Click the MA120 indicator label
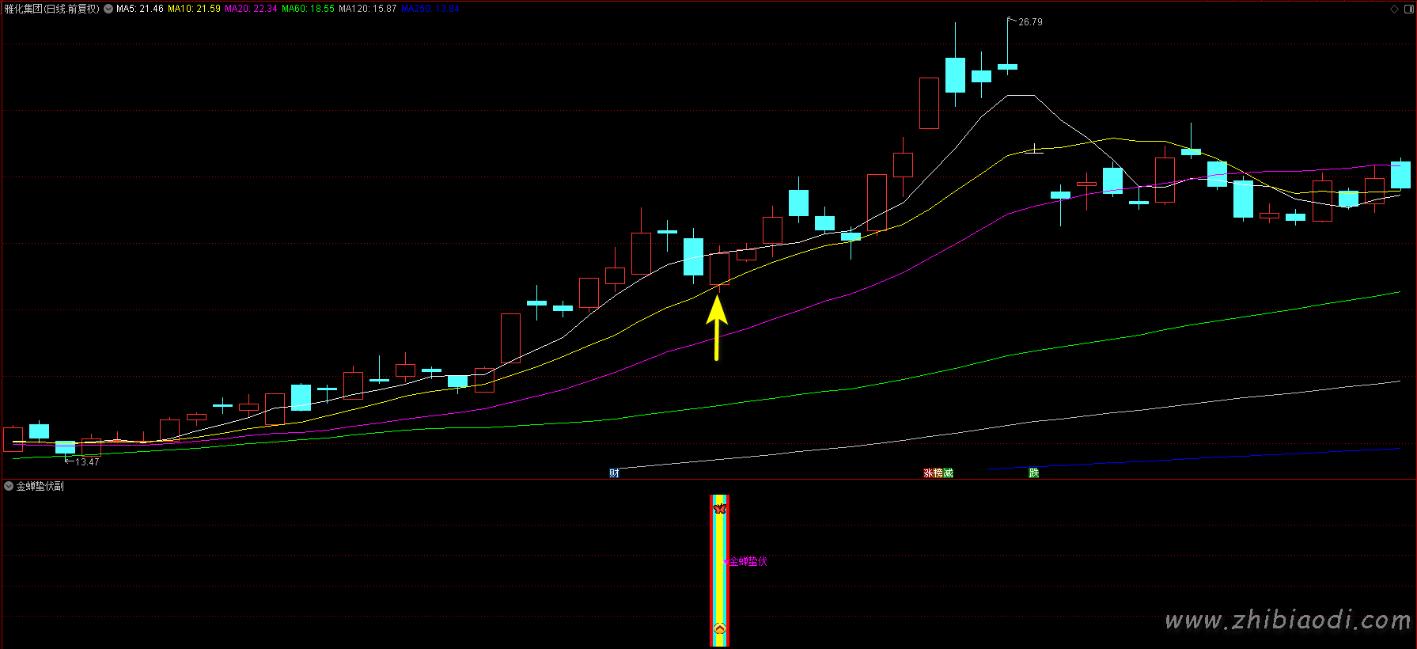The image size is (1417, 649). (368, 9)
